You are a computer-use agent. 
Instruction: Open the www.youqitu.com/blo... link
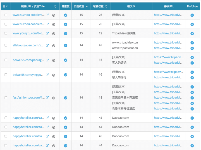click(x=28, y=33)
